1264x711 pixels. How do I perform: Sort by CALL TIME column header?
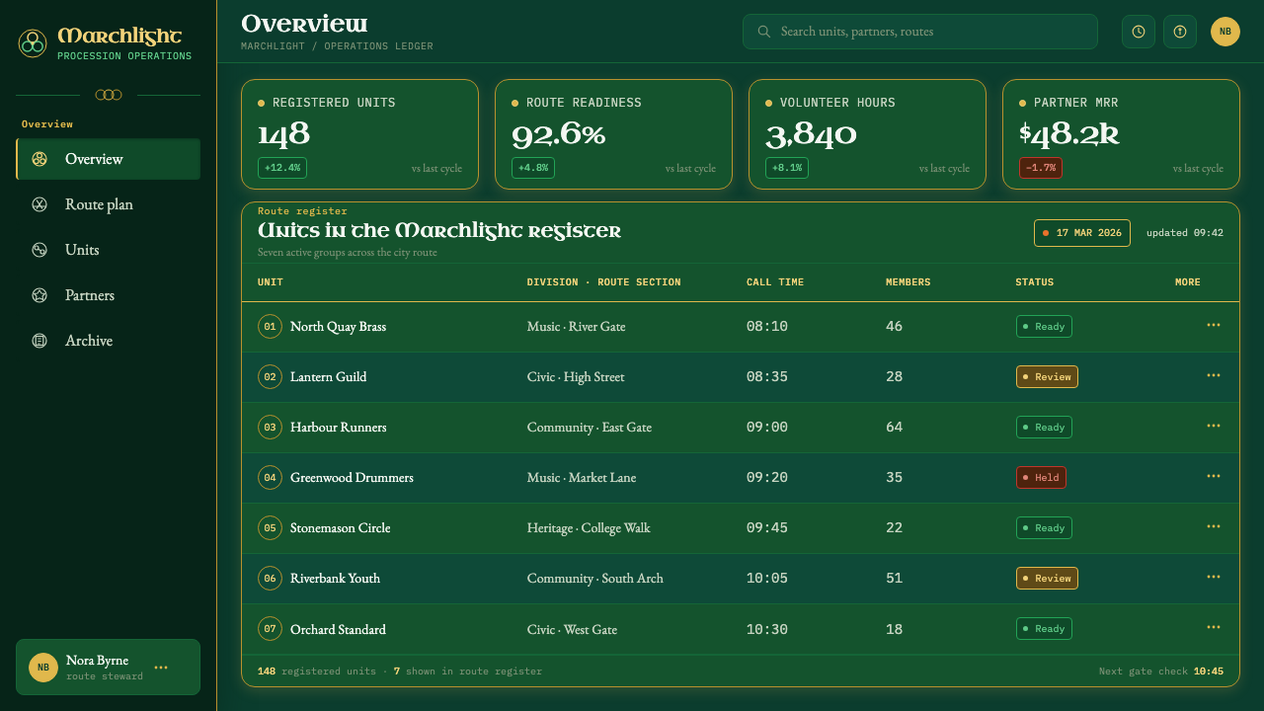(x=775, y=282)
